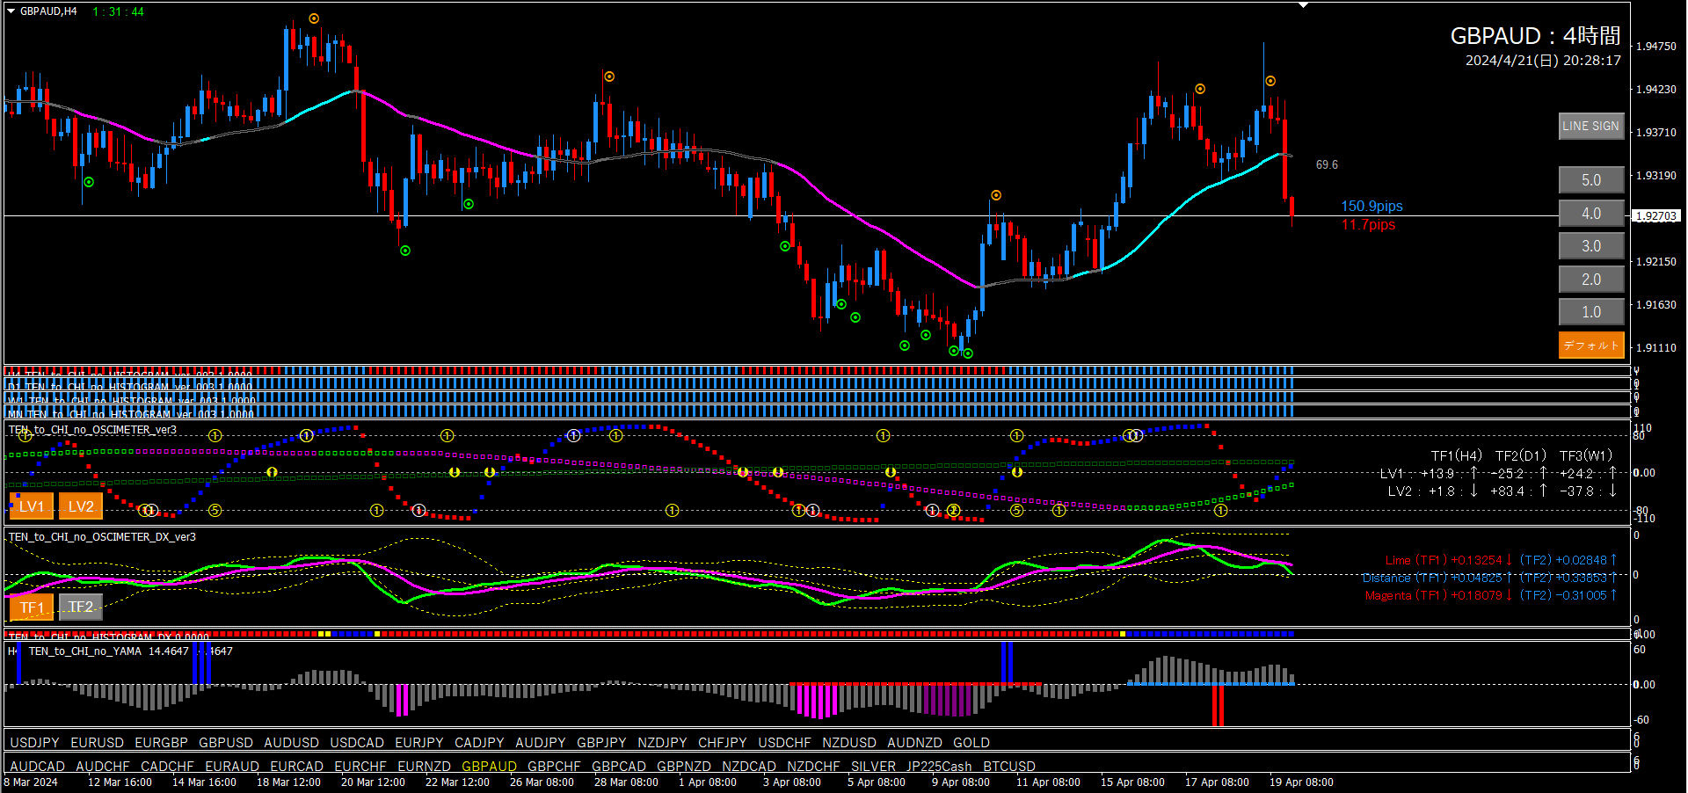This screenshot has height=793, width=1688.
Task: Click the blue 150.9pips label
Action: click(1371, 206)
